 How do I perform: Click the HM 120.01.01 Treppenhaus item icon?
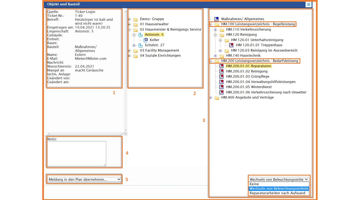231,45
